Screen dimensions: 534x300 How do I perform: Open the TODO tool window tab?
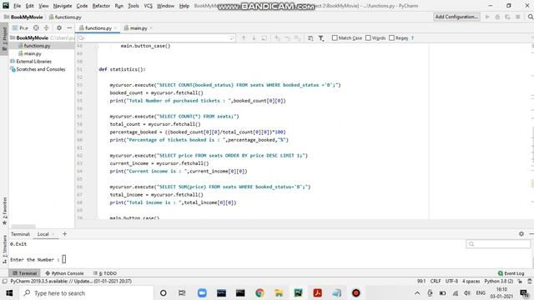pos(105,273)
